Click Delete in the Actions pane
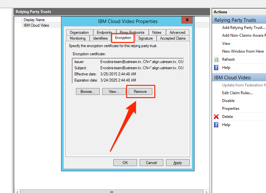Image resolution: width=266 pixels, height=193 pixels. click(227, 117)
